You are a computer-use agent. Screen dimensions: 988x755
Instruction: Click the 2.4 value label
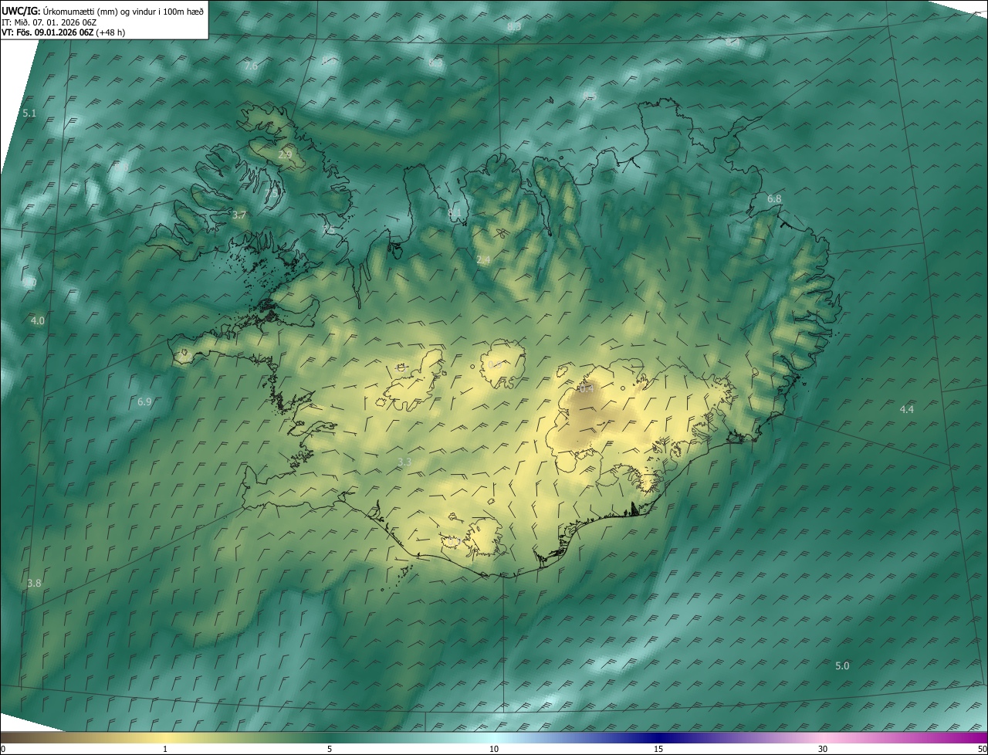pos(483,261)
